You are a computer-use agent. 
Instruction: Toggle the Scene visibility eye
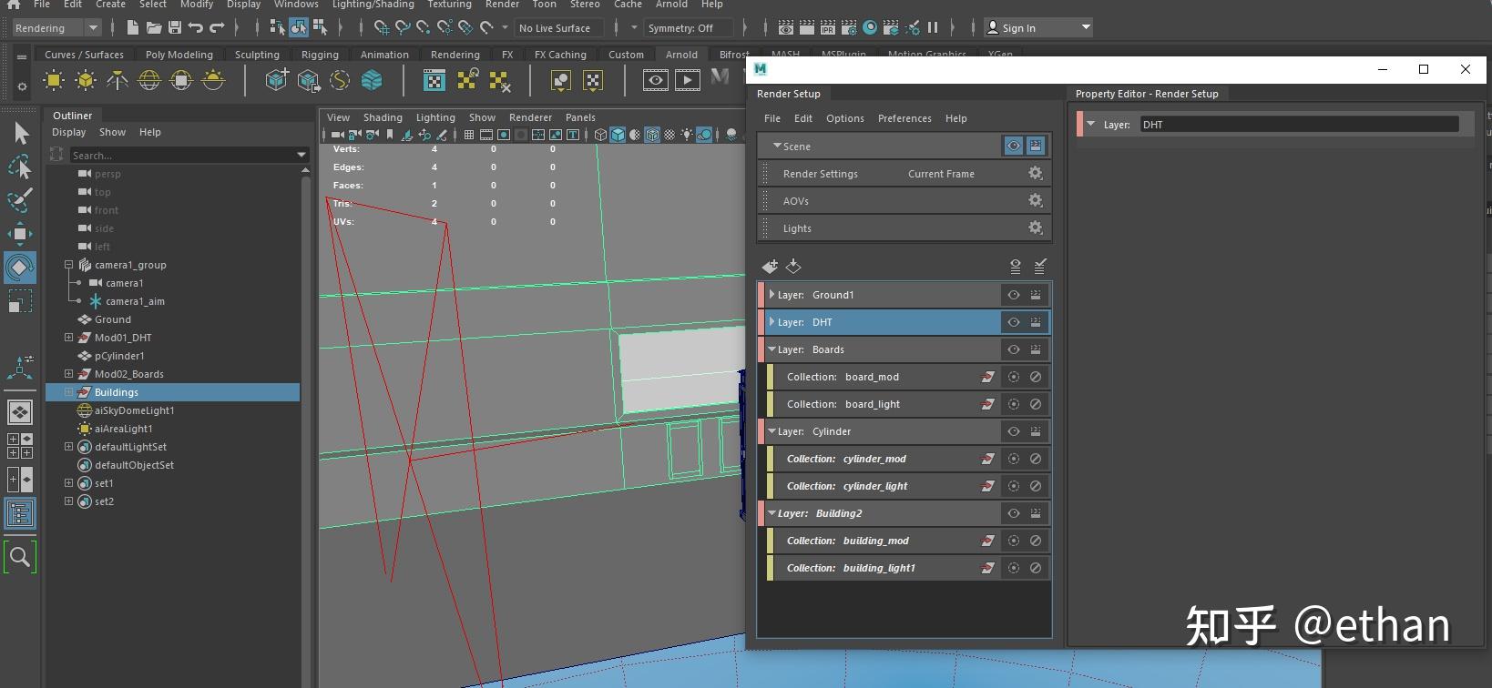pos(1013,146)
